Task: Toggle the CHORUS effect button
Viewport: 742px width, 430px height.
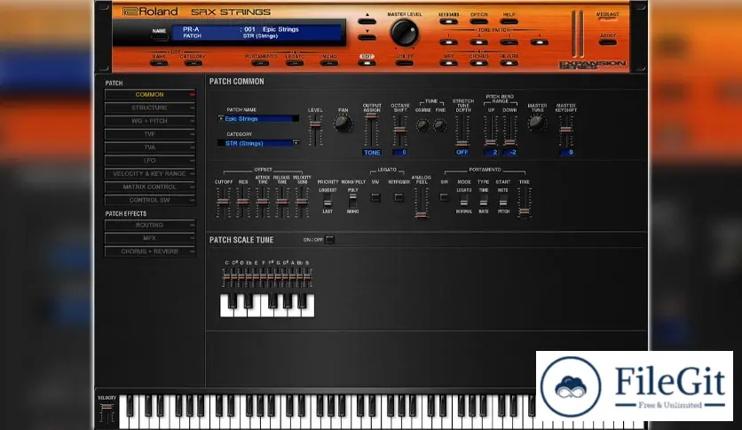Action: point(479,63)
